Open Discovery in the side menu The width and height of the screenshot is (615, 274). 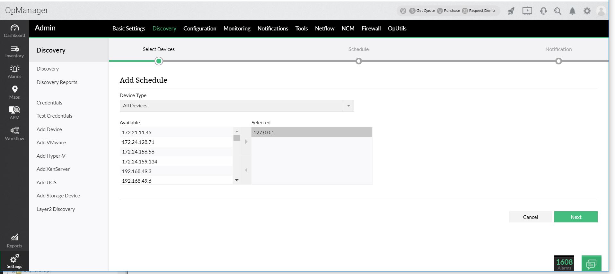(x=48, y=69)
